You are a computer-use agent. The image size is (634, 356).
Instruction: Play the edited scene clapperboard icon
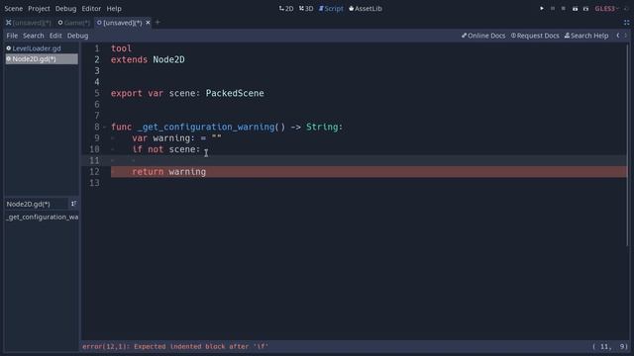pos(575,9)
